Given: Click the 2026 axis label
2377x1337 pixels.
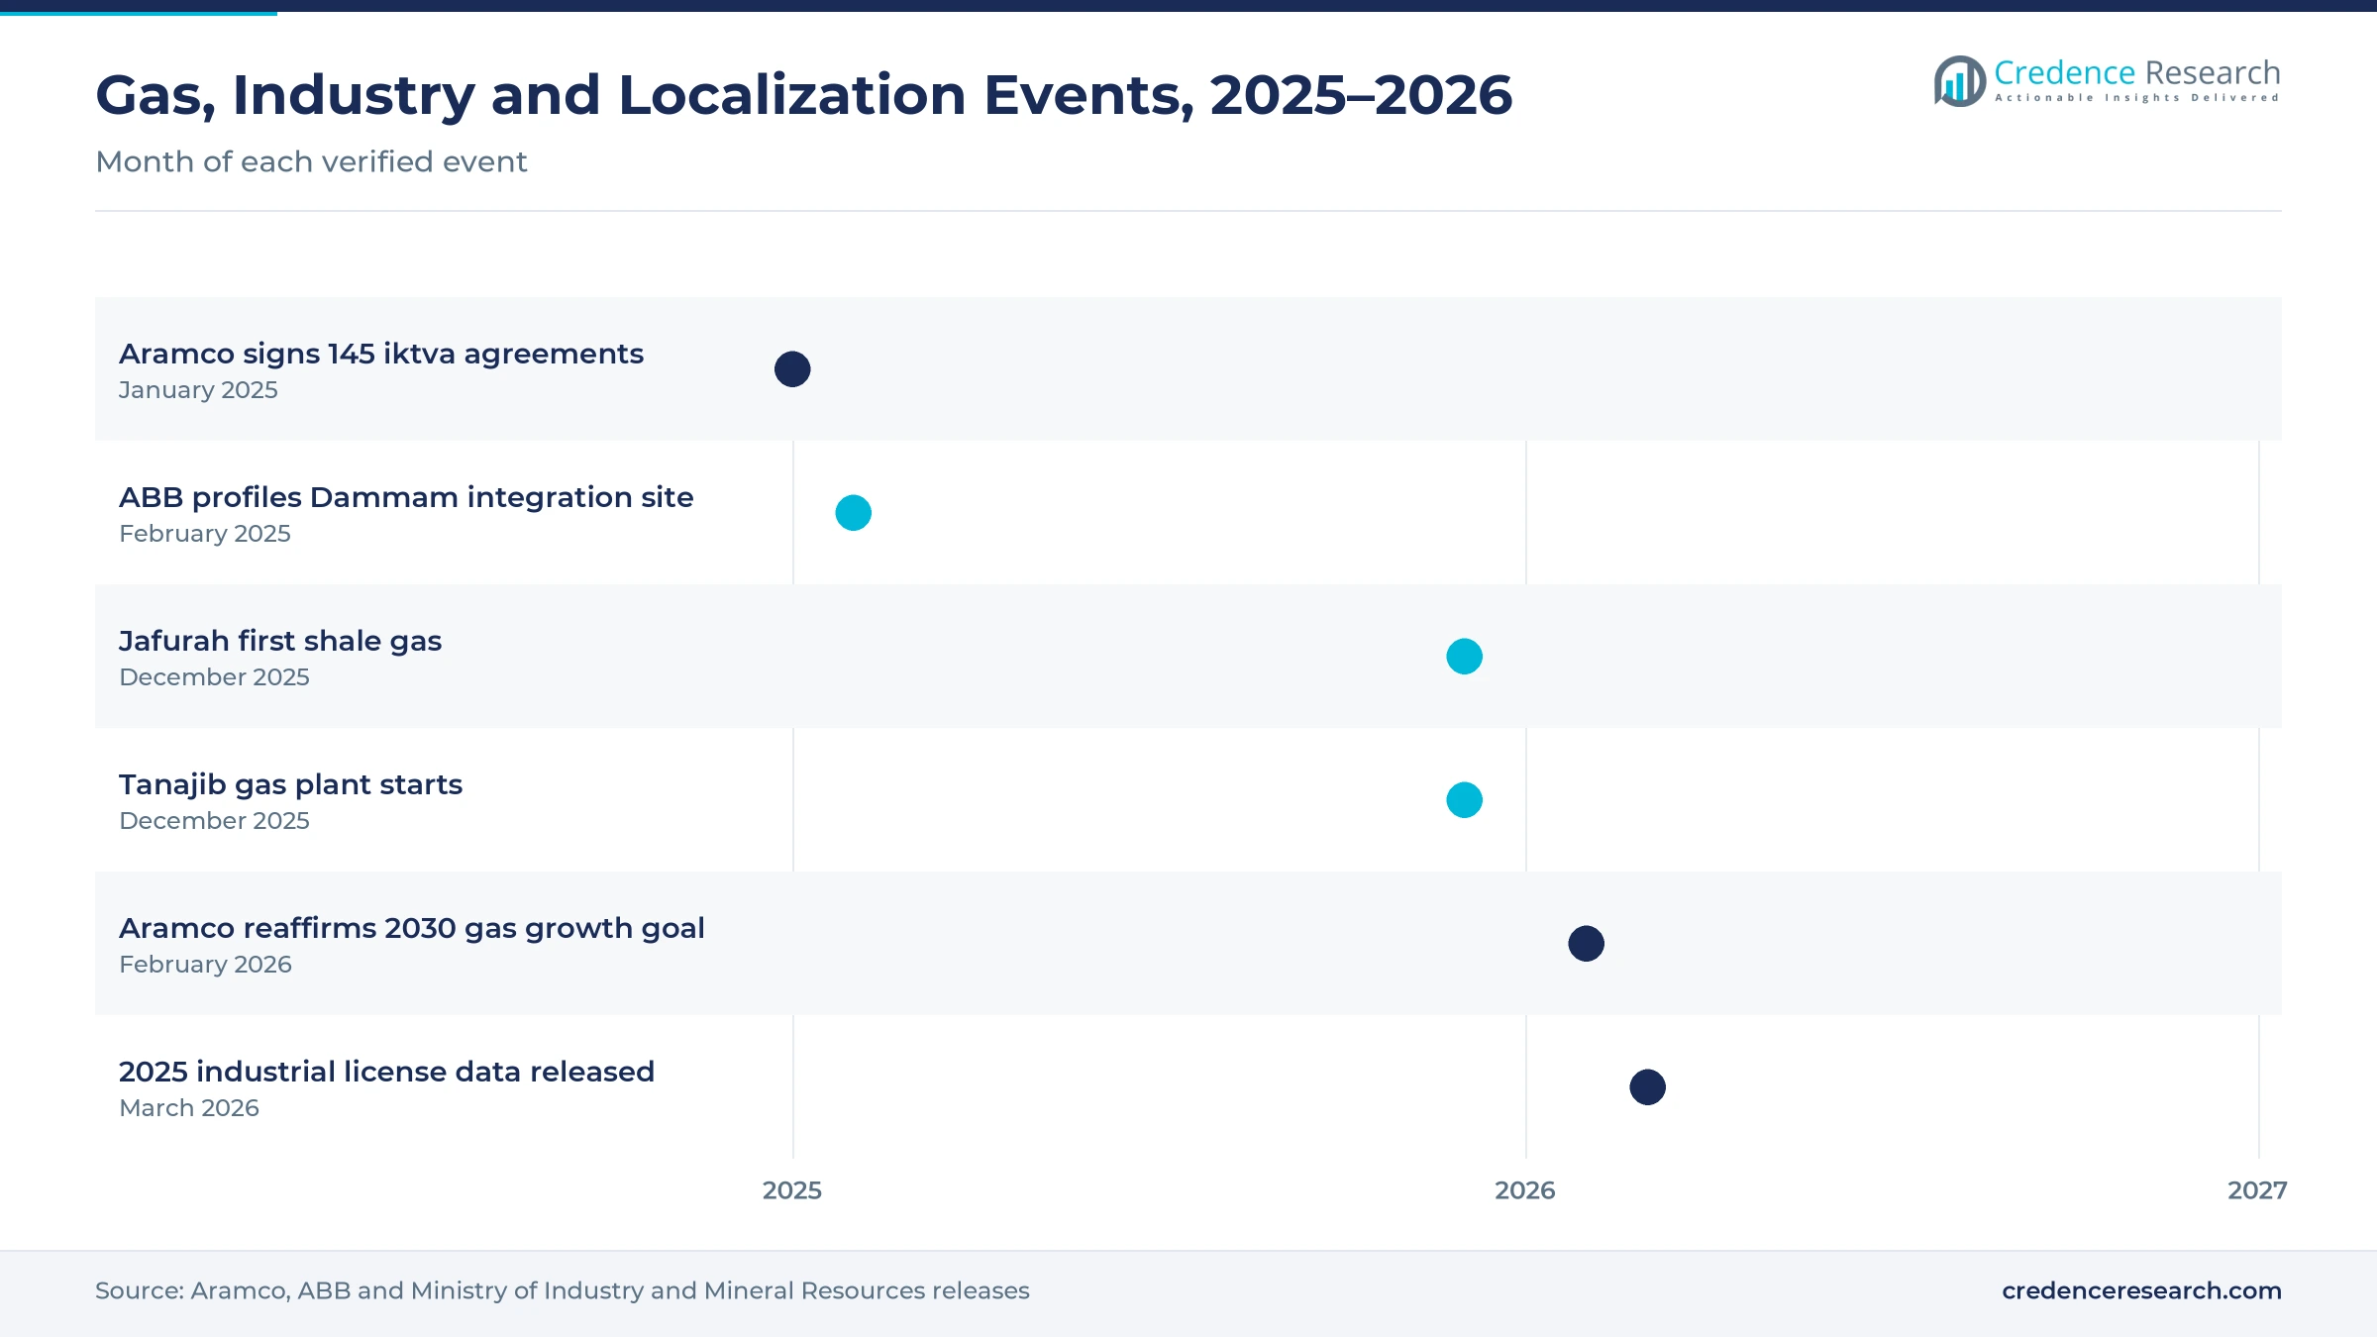Looking at the screenshot, I should (x=1525, y=1190).
